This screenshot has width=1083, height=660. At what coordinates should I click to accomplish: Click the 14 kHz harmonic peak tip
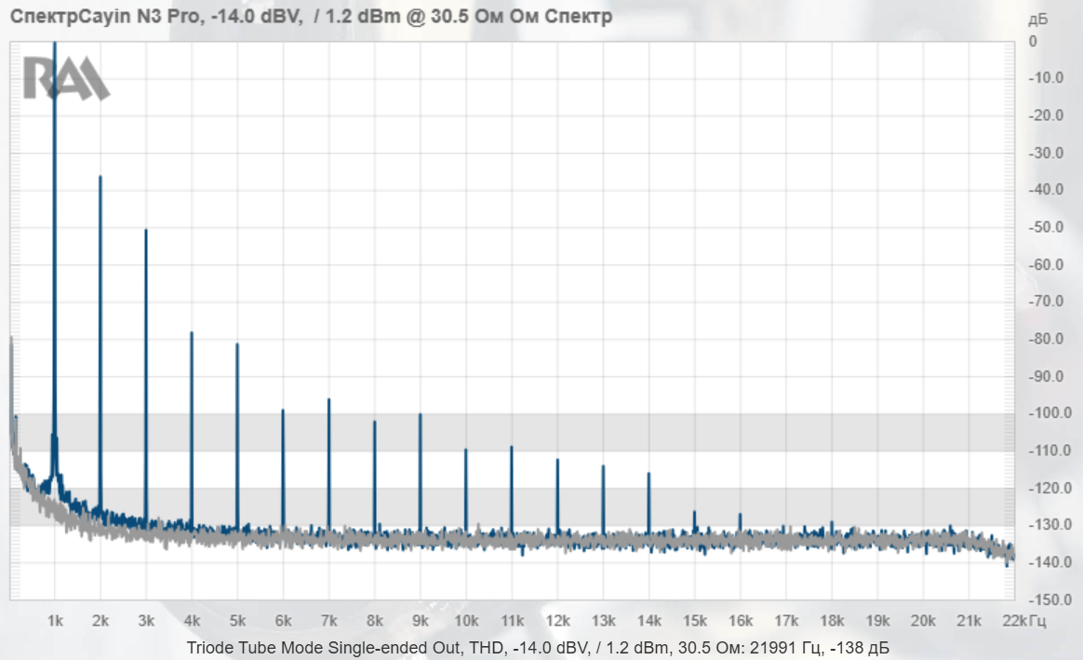(648, 474)
